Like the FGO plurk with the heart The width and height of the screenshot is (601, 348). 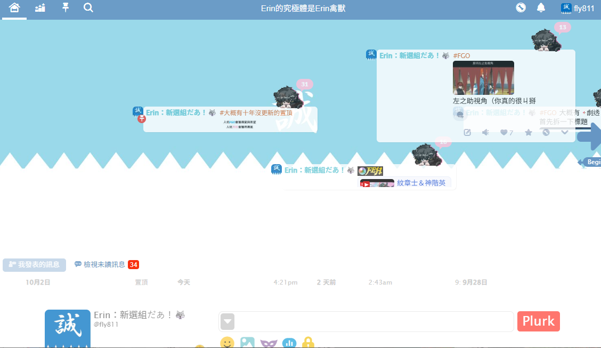[x=503, y=133]
